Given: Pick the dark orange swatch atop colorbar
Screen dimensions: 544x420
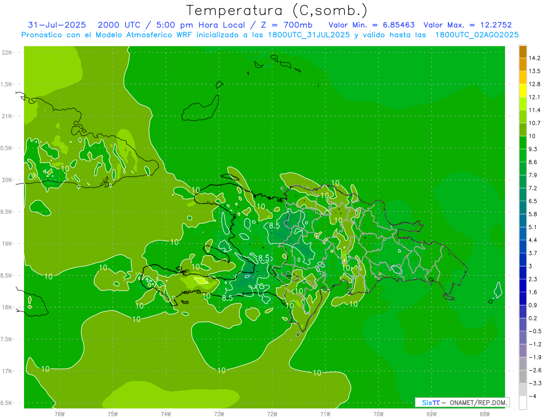Looking at the screenshot, I should [523, 52].
